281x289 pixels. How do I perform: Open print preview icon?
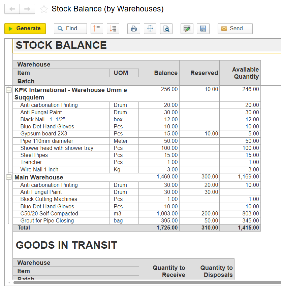pos(166,29)
